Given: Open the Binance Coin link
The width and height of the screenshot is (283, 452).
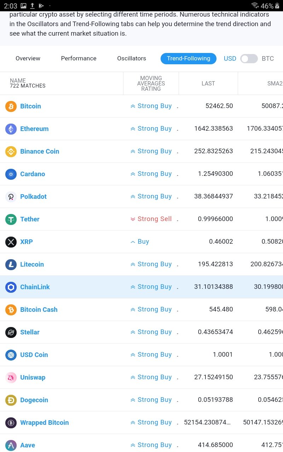Looking at the screenshot, I should (x=40, y=151).
